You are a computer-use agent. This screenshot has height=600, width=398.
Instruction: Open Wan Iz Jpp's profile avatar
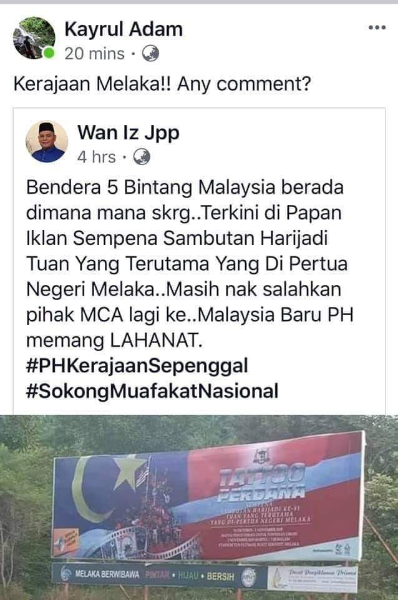pos(47,142)
